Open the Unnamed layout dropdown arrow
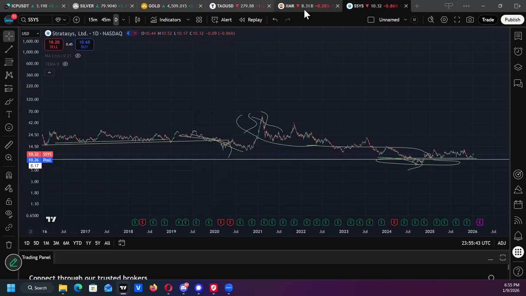 click(x=405, y=20)
